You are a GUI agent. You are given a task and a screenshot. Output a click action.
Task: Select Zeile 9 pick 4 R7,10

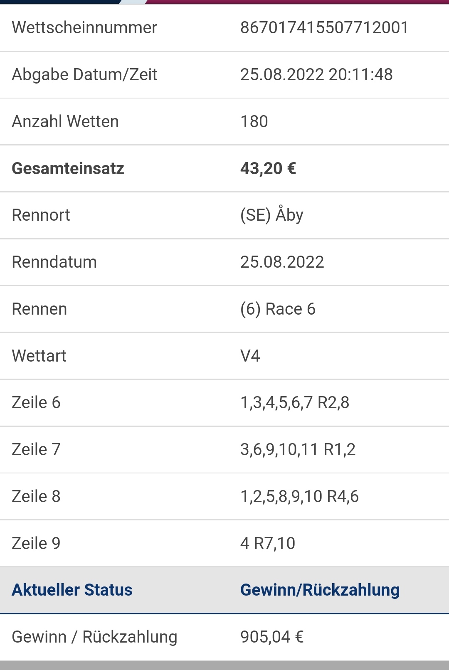tap(268, 544)
